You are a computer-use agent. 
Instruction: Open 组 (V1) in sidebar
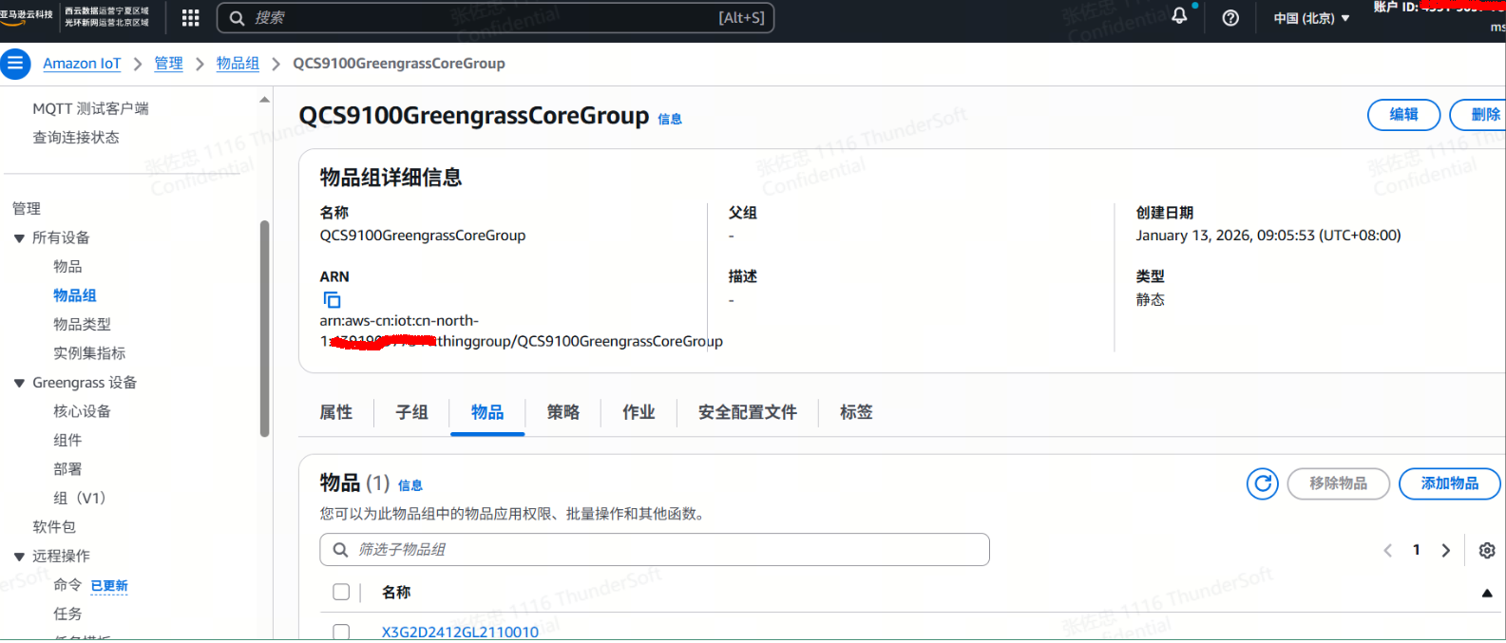[79, 499]
